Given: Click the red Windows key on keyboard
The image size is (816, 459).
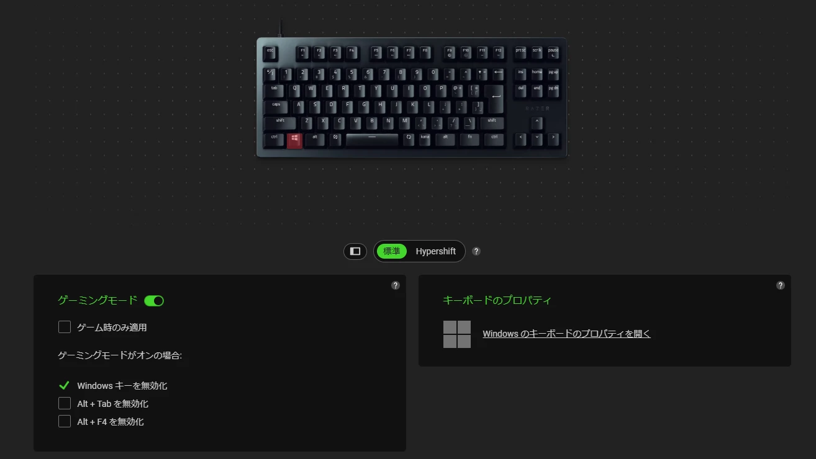Looking at the screenshot, I should [x=294, y=140].
